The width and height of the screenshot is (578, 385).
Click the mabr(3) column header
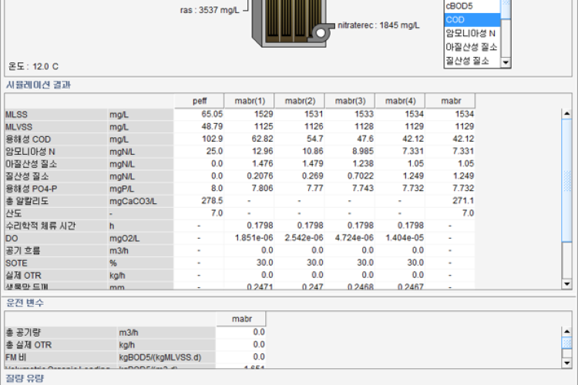(x=350, y=101)
